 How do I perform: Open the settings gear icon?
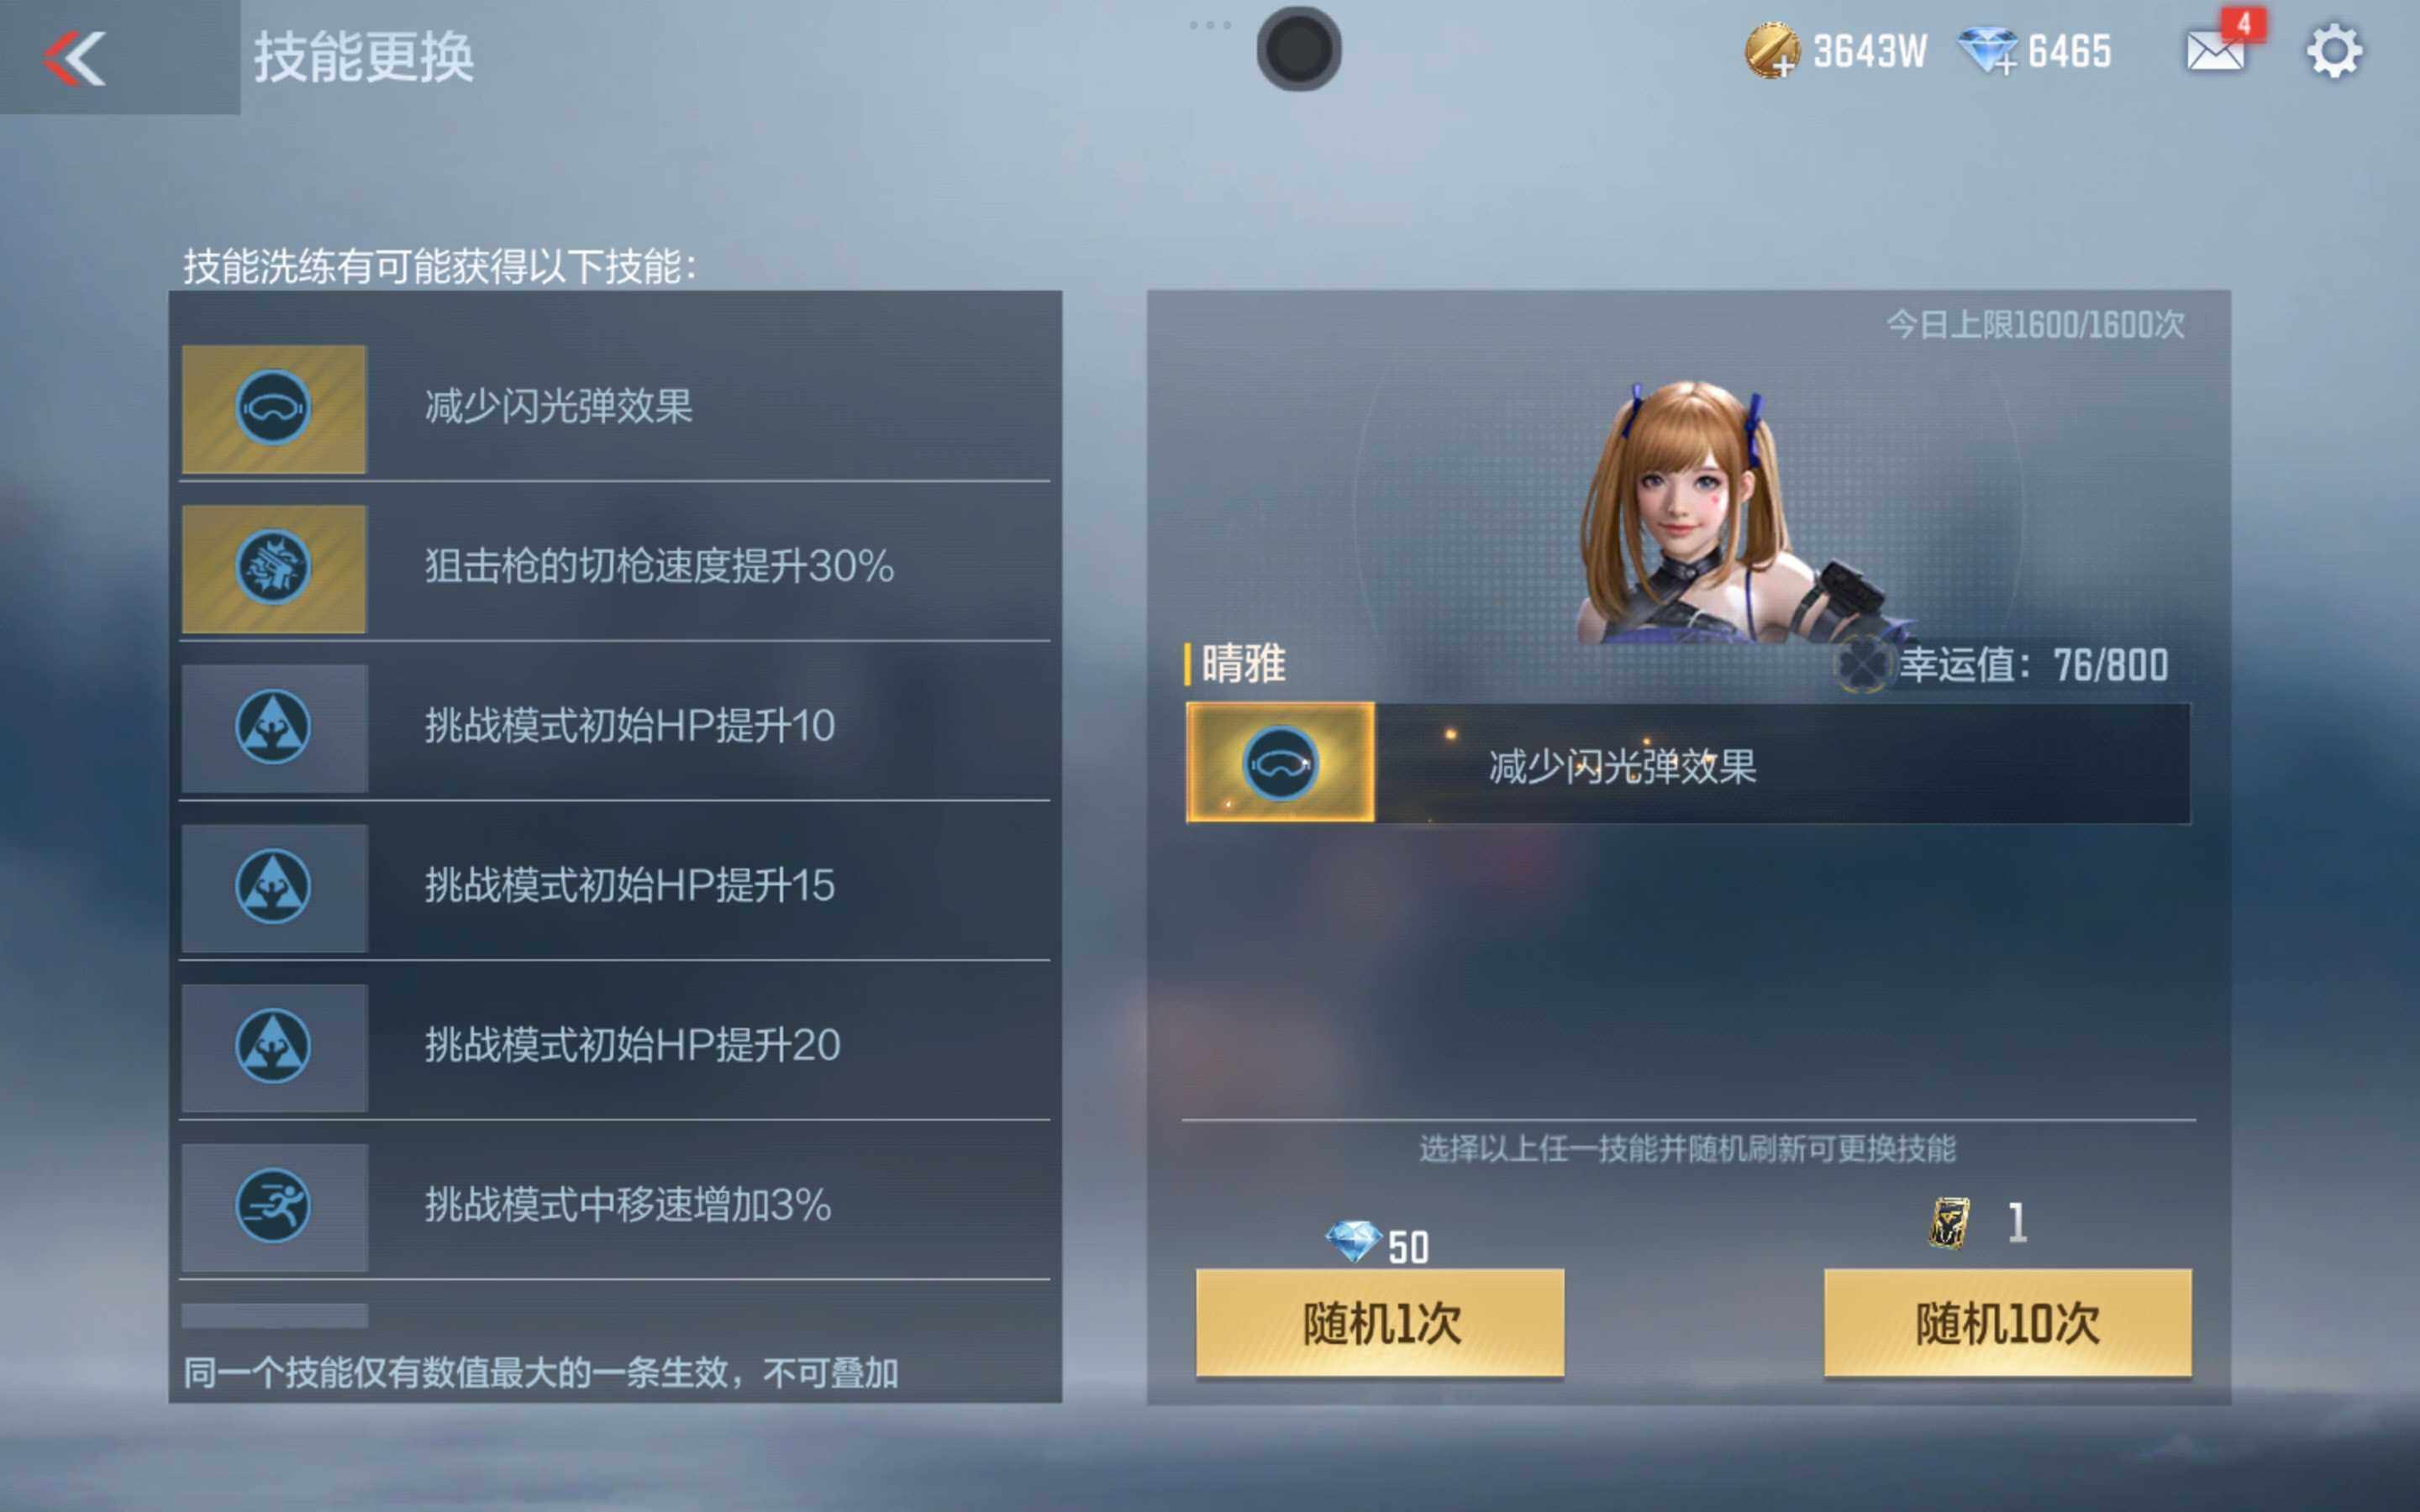(x=2334, y=51)
